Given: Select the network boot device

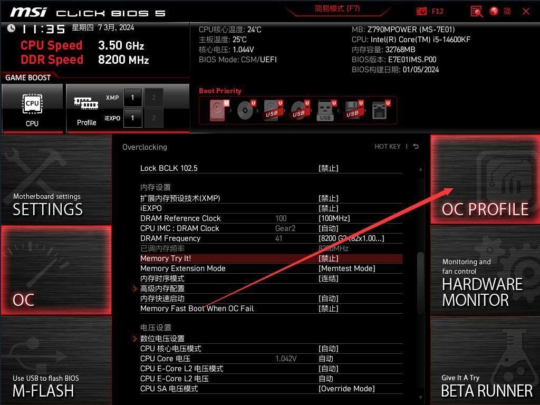Looking at the screenshot, I should tap(381, 110).
